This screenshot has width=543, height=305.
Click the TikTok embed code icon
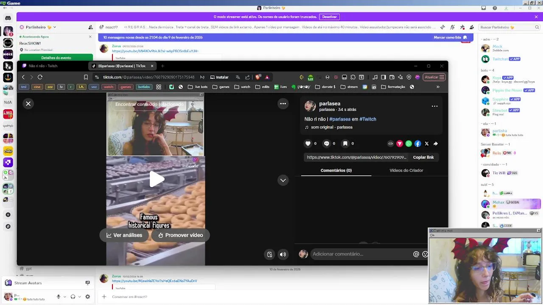[x=391, y=144]
